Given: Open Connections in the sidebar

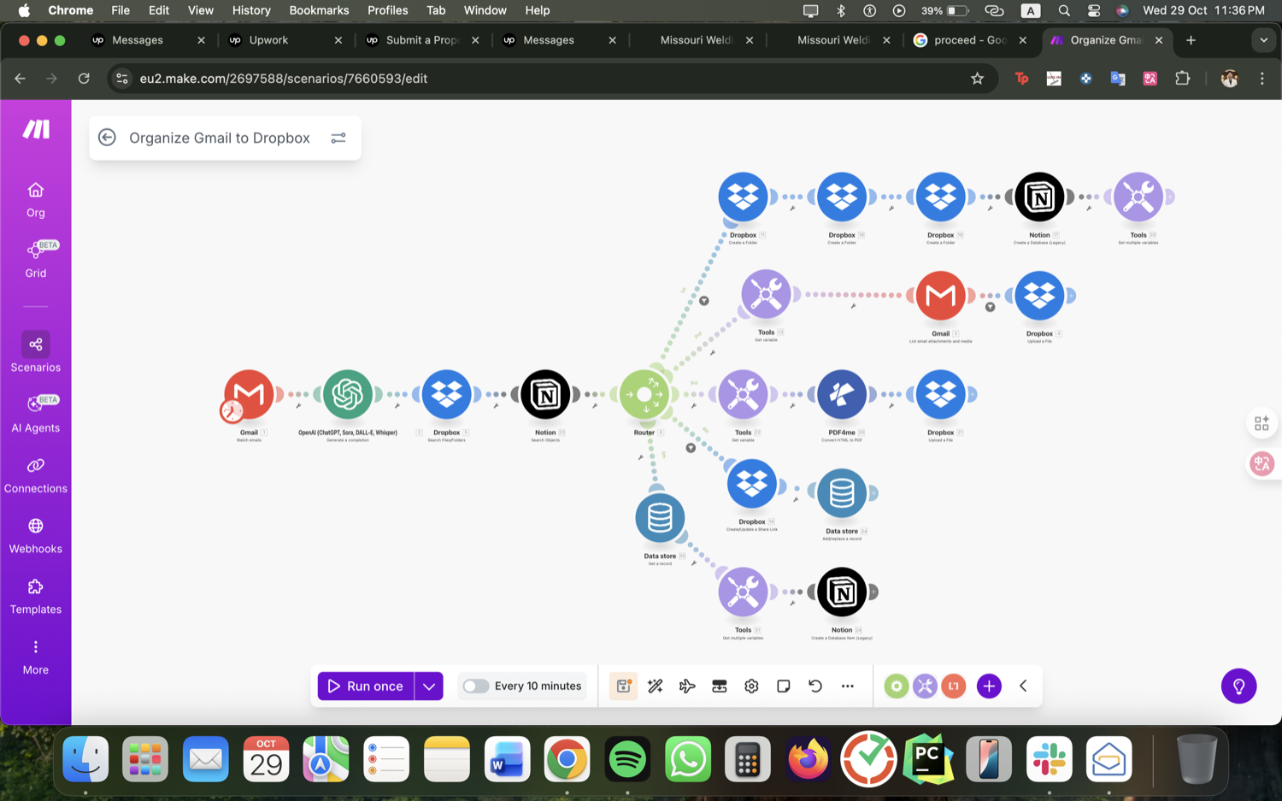Looking at the screenshot, I should [x=36, y=475].
